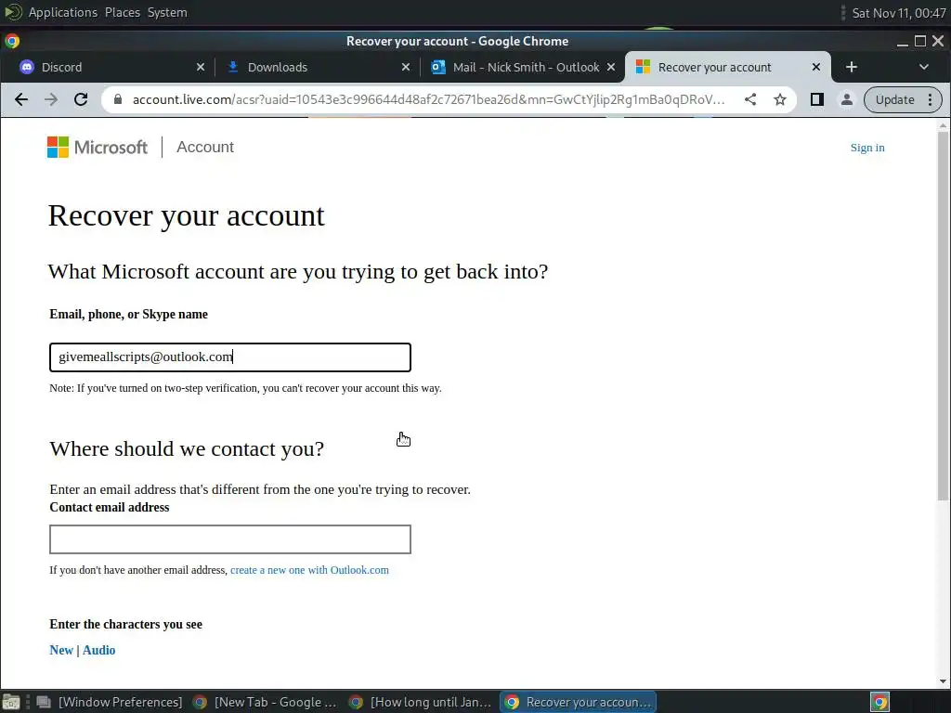Open the side panel icon
This screenshot has height=713, width=951.
(817, 99)
